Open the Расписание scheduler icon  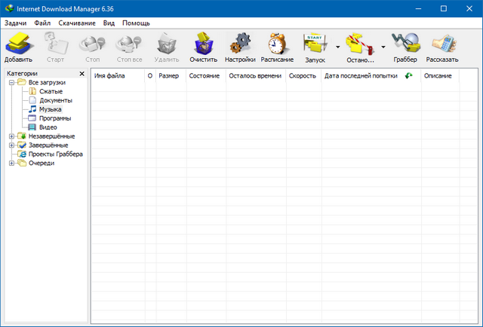pos(277,47)
